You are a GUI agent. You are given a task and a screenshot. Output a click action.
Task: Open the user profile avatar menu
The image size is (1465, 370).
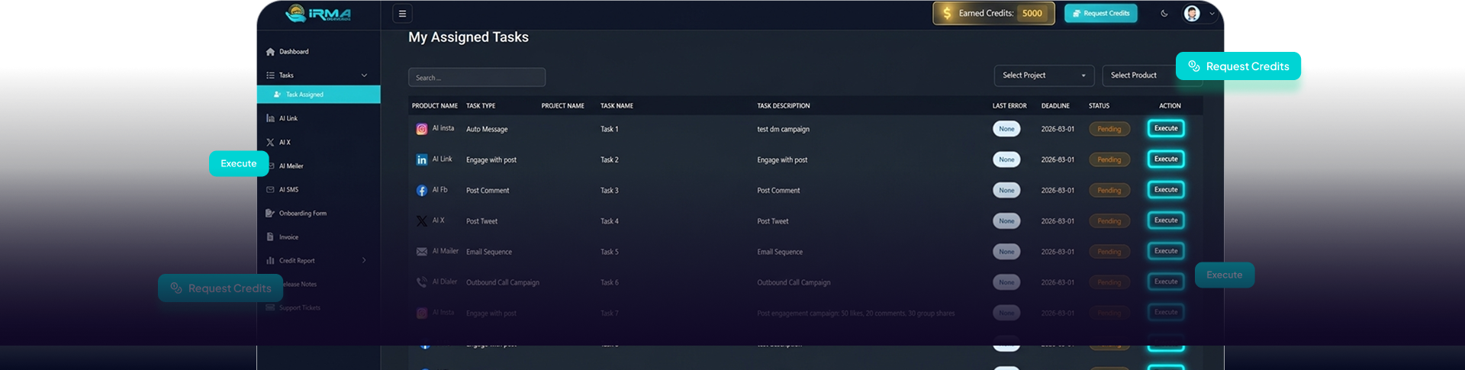click(1192, 14)
